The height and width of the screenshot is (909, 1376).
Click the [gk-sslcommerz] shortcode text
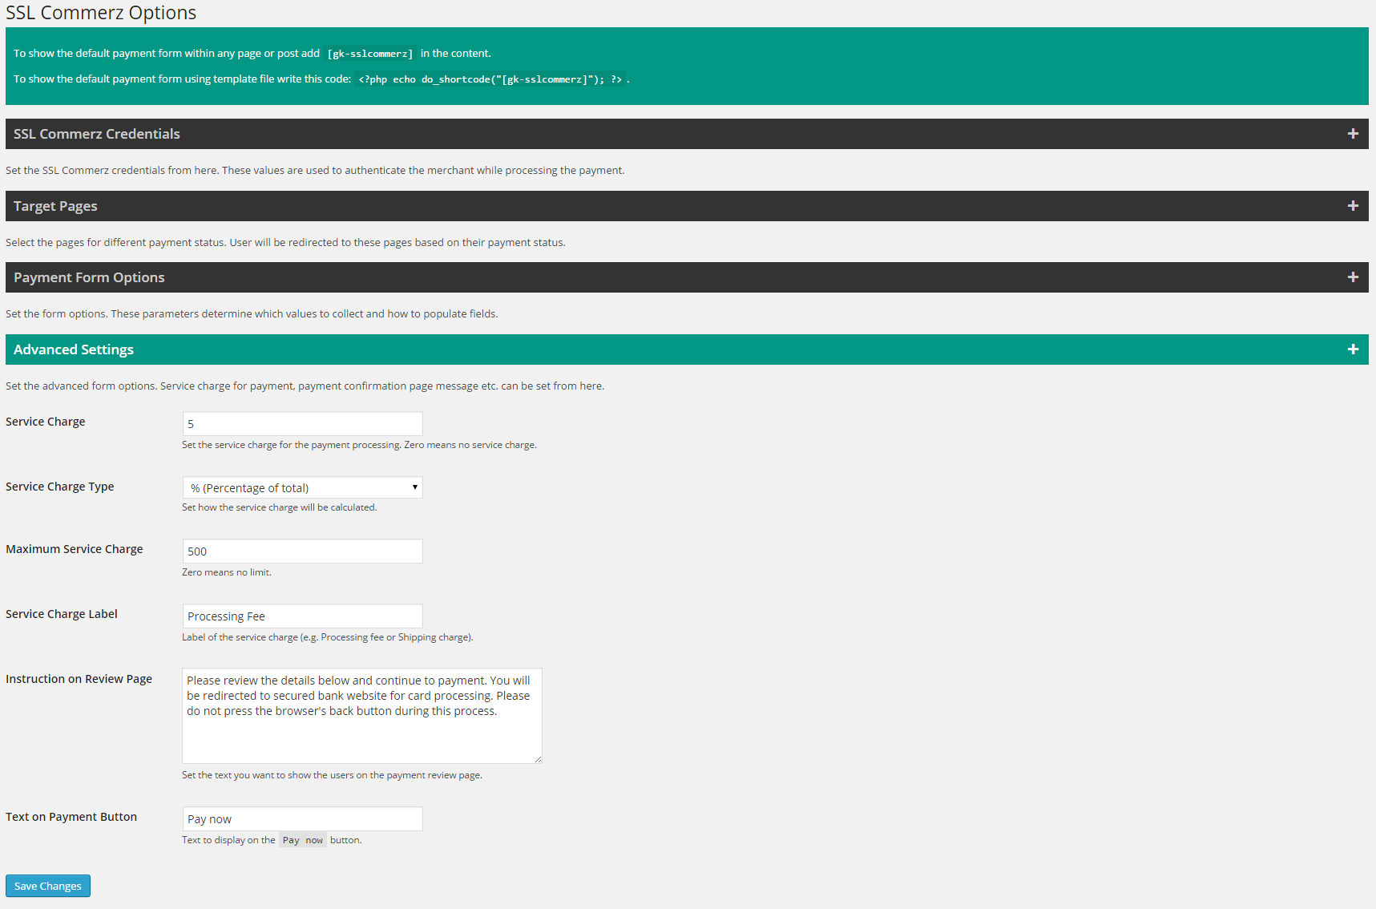[x=370, y=54]
